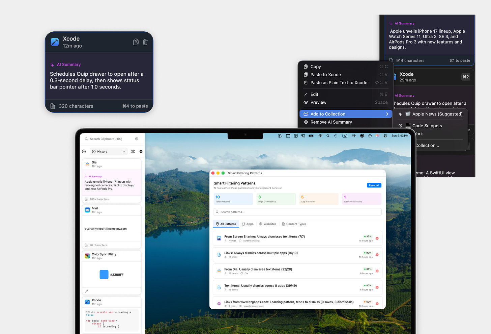The image size is (491, 334).
Task: Click the battery icon in the menu bar
Action: pos(312,136)
